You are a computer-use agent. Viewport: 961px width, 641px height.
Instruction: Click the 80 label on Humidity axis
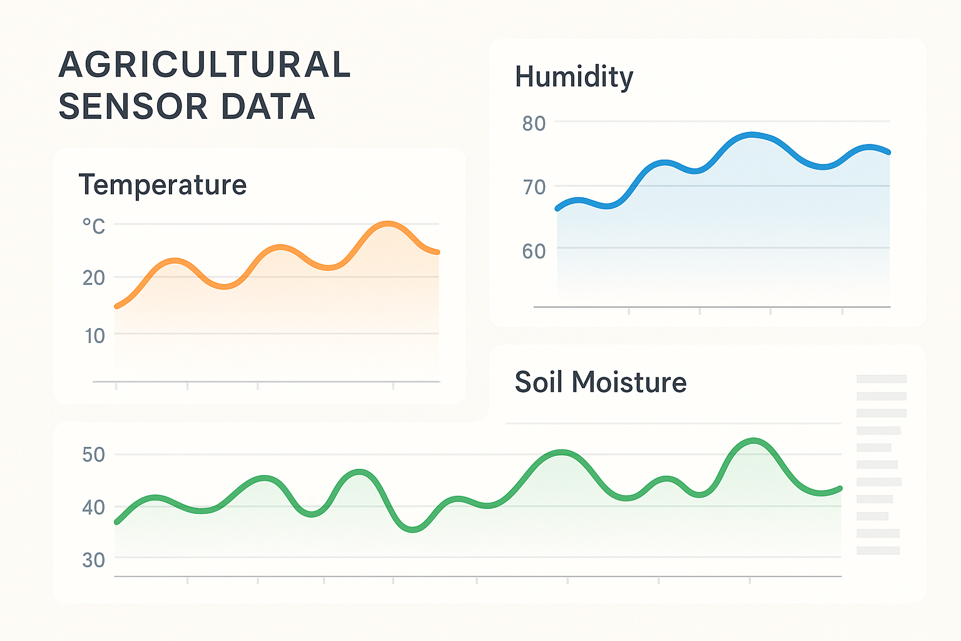[x=534, y=124]
